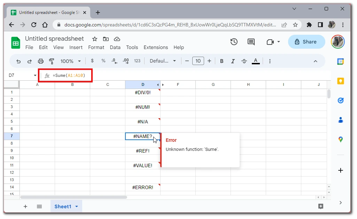Open the comments icon

tap(251, 42)
